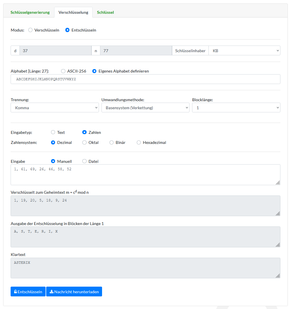Expand the Trennung dropdown set to Komma
The image size is (291, 309).
point(54,108)
